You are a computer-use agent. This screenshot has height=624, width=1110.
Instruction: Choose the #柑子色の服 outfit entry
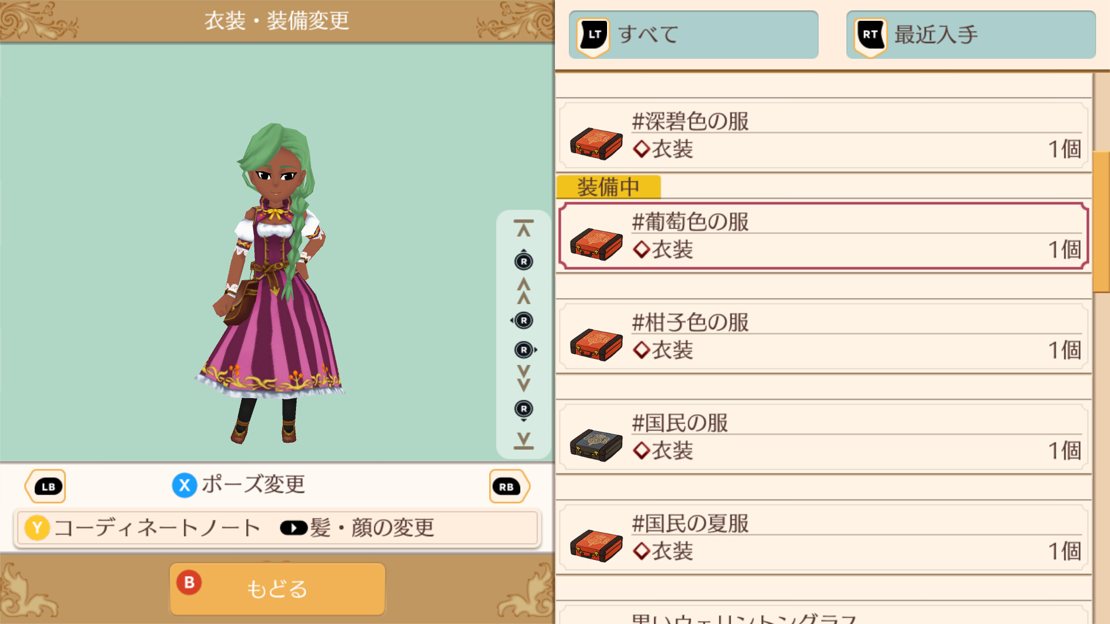(x=823, y=337)
